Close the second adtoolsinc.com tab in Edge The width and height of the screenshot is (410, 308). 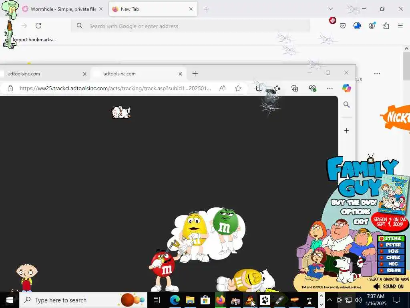180,74
